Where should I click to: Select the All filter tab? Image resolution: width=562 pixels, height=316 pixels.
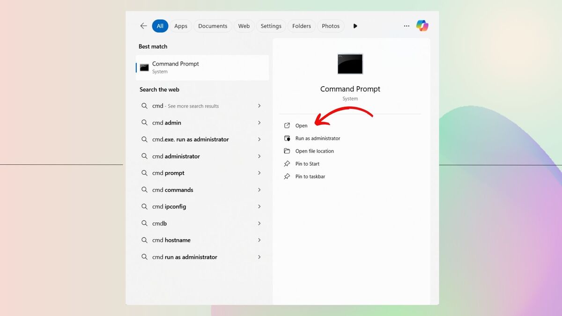click(x=160, y=26)
